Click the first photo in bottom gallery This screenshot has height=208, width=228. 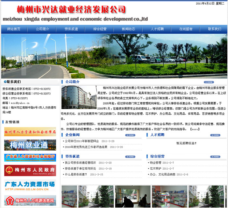[x=69, y=196]
